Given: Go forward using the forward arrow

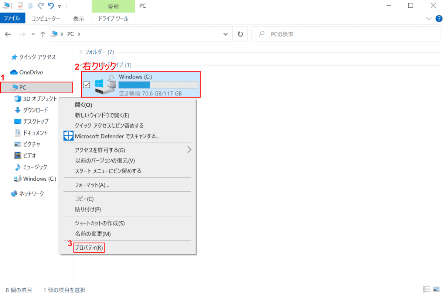Looking at the screenshot, I should 22,34.
